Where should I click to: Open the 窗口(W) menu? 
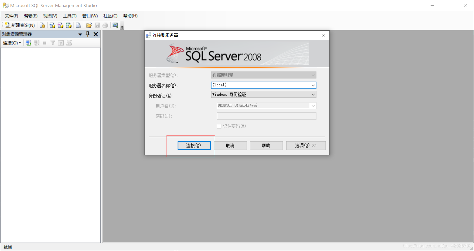[90, 16]
